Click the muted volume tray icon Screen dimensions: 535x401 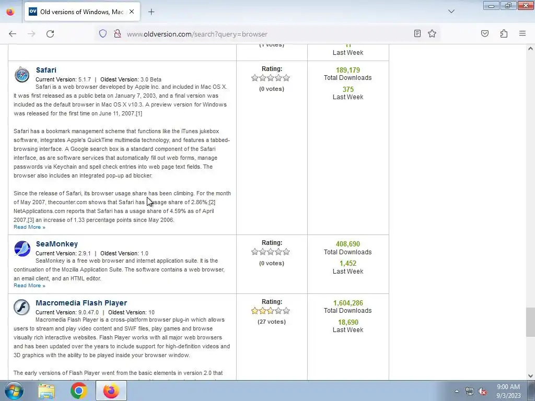(x=482, y=391)
